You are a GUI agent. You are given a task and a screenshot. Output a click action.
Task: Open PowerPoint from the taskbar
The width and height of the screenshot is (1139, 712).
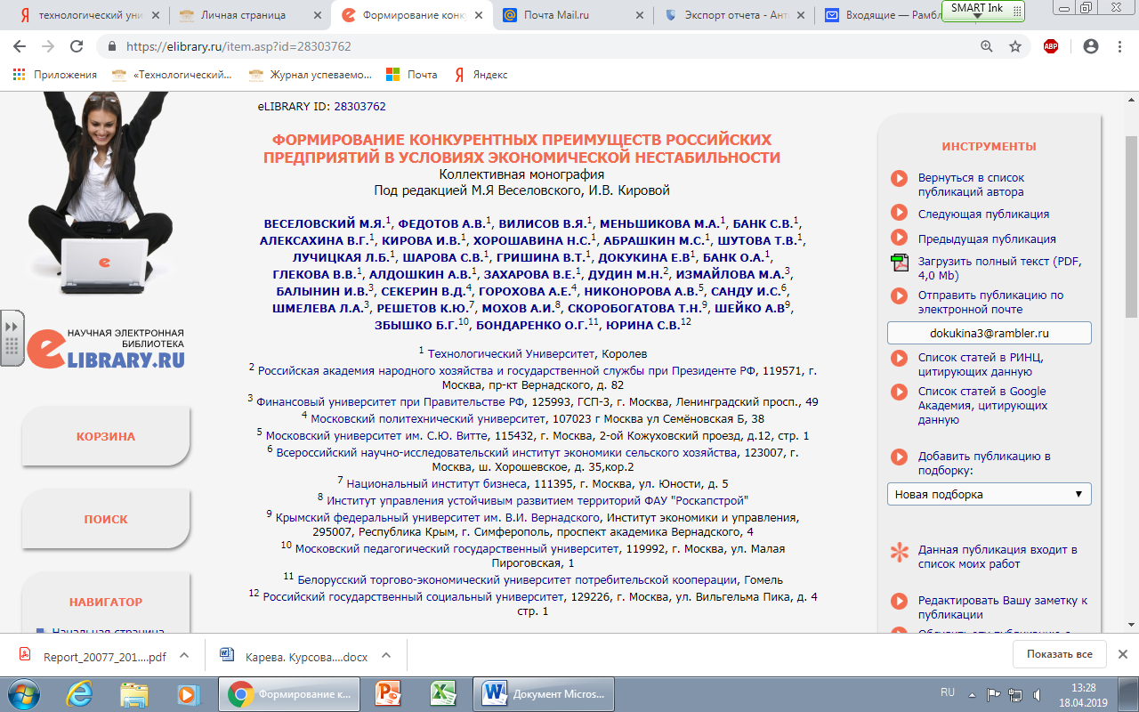tap(389, 692)
